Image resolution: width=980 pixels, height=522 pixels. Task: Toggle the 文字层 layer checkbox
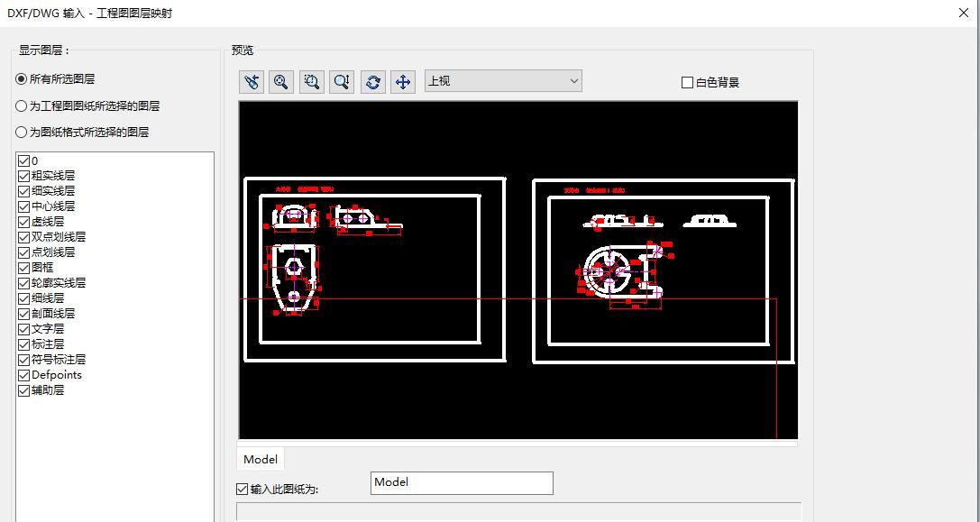pyautogui.click(x=23, y=329)
